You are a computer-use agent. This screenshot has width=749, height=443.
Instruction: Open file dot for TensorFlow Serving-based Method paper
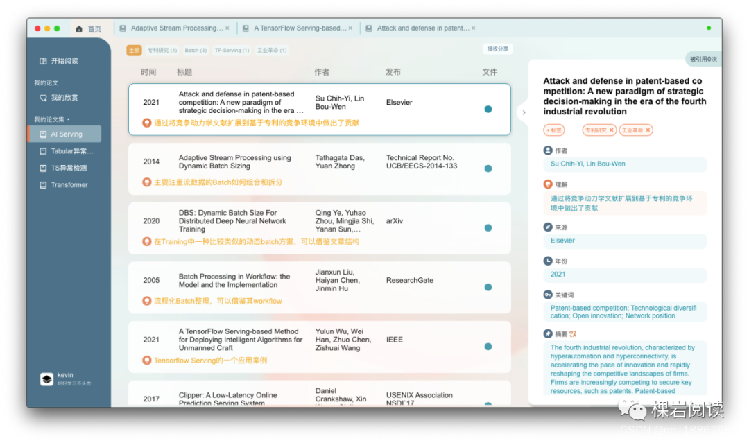click(488, 347)
